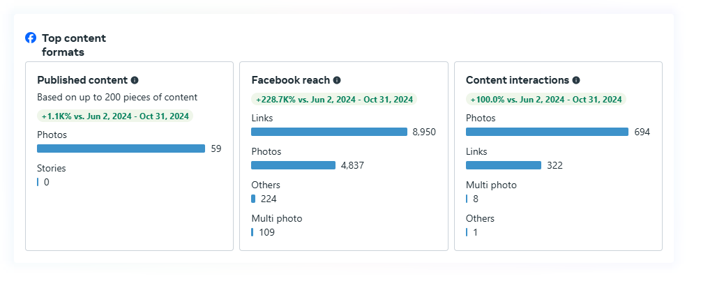Click the Multi photo reach bar showing 109

coord(252,232)
